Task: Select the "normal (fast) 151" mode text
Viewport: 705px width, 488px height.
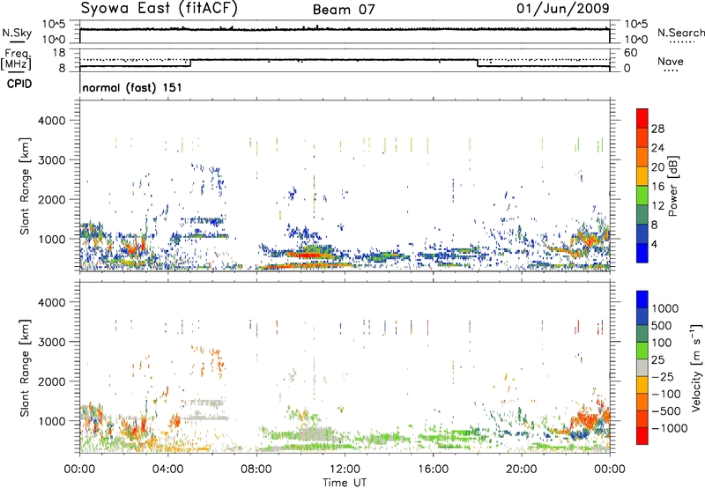Action: [132, 87]
